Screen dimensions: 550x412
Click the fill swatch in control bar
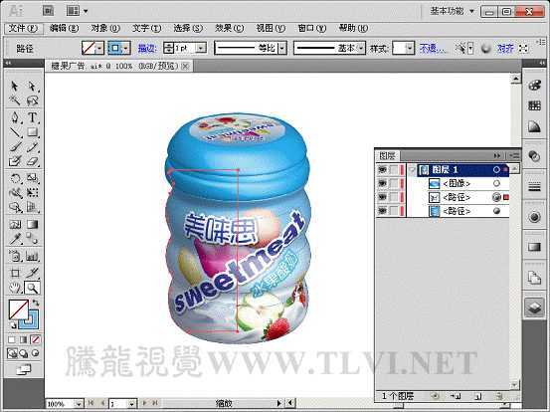click(x=89, y=48)
